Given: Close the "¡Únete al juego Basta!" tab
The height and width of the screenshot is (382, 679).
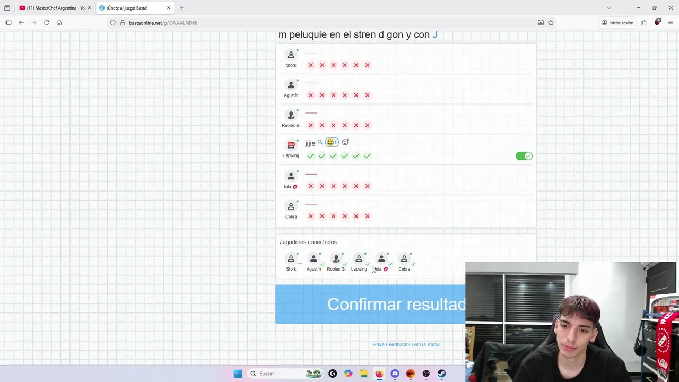Looking at the screenshot, I should click(169, 8).
